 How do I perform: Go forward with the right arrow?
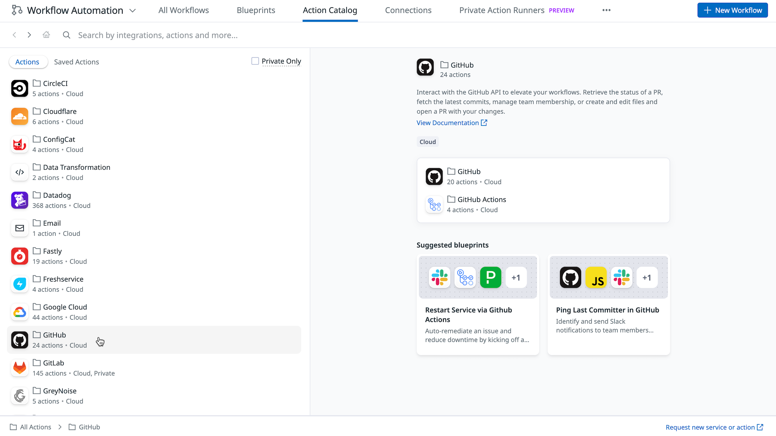click(29, 35)
